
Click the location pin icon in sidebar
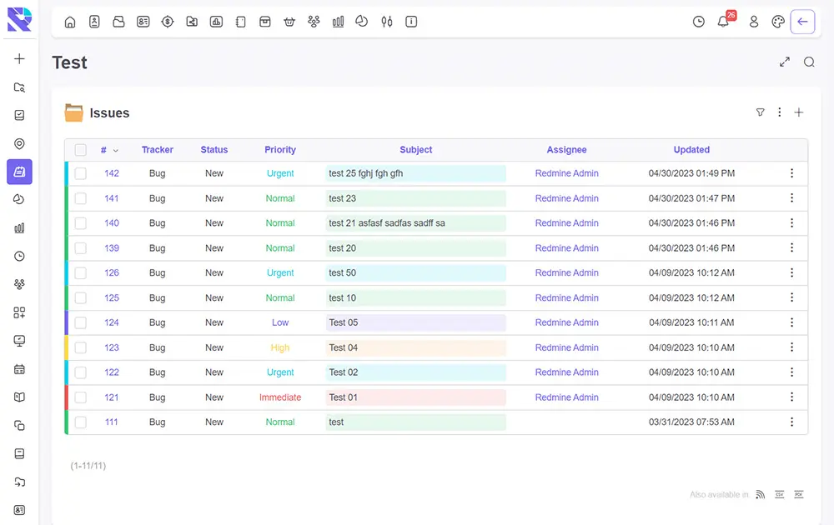(19, 143)
